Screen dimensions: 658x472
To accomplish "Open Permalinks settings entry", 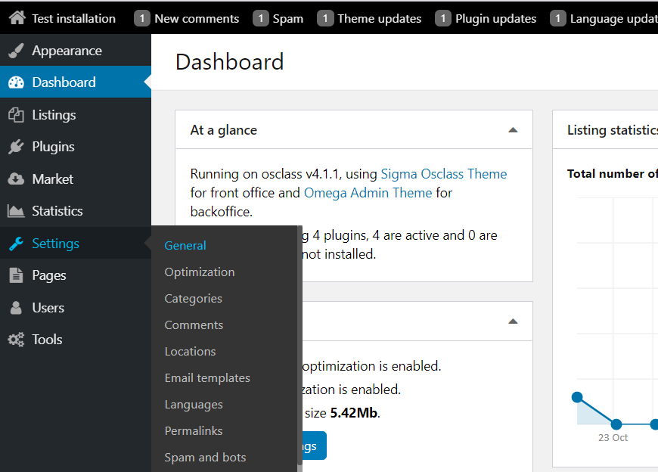I will (x=194, y=431).
